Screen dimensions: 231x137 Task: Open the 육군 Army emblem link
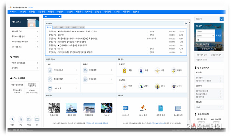coord(125,71)
